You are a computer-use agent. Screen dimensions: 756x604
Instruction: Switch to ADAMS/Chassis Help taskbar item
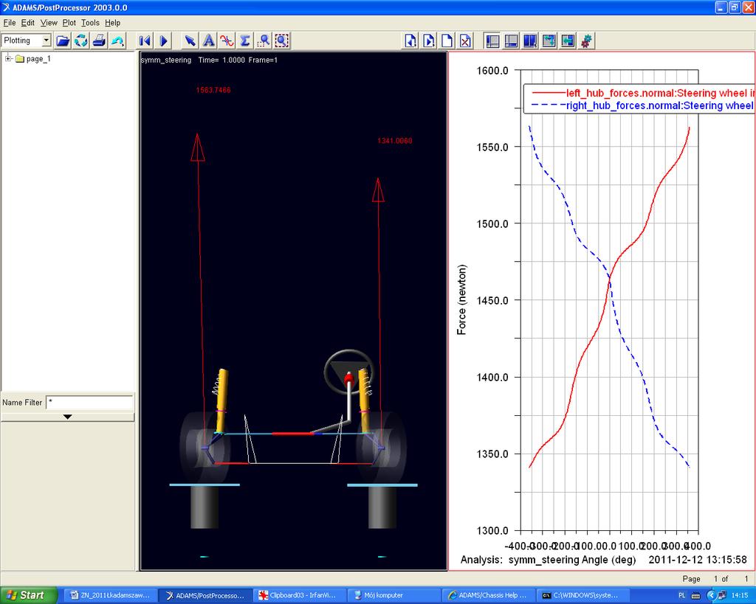click(x=489, y=595)
